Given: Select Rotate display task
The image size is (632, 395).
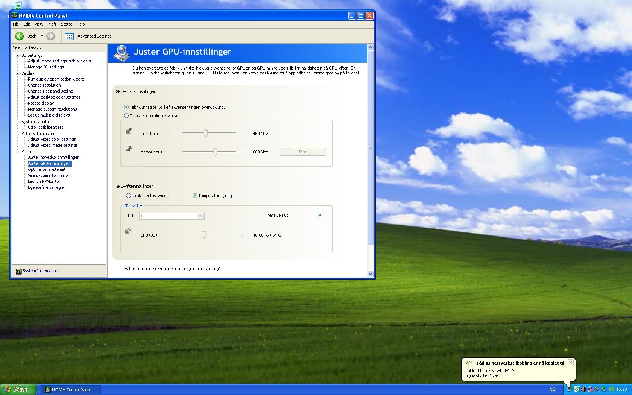Looking at the screenshot, I should tap(41, 103).
